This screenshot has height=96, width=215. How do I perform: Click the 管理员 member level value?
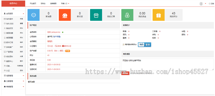[50, 42]
